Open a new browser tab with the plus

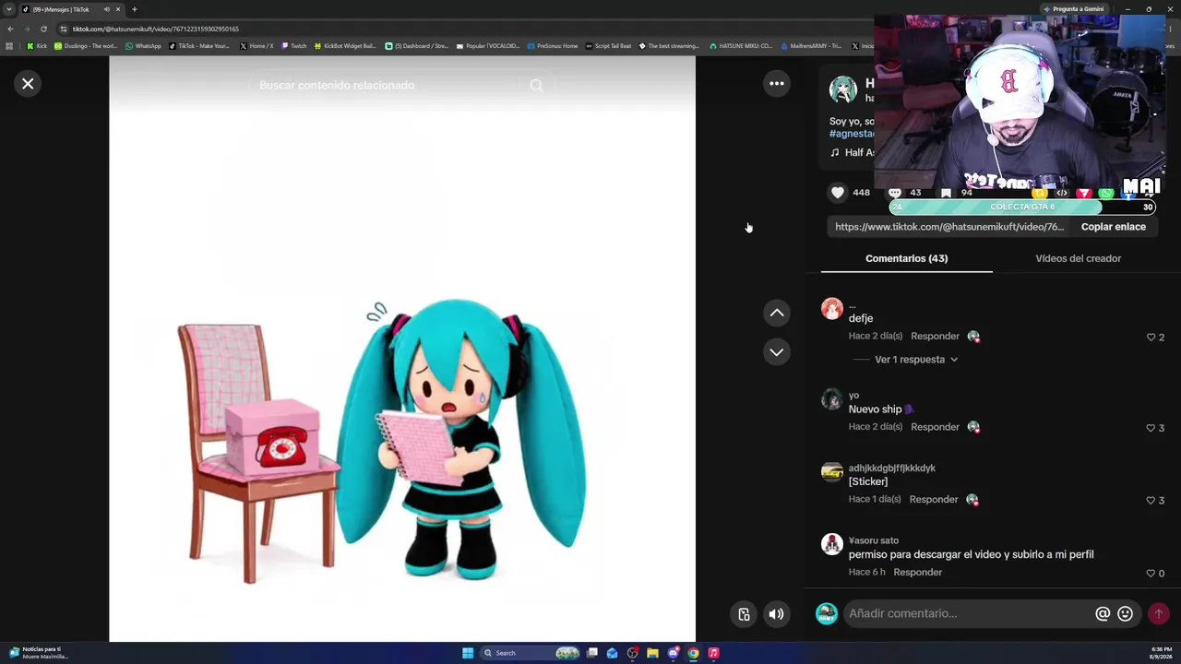point(135,9)
